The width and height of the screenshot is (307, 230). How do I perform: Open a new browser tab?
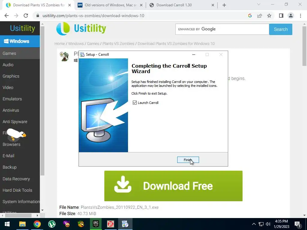coord(224,5)
